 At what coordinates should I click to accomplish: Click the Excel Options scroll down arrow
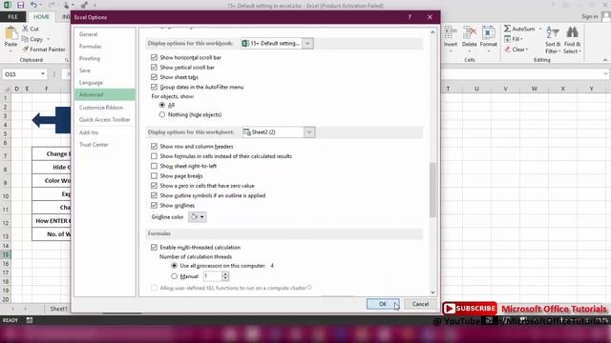pos(432,293)
